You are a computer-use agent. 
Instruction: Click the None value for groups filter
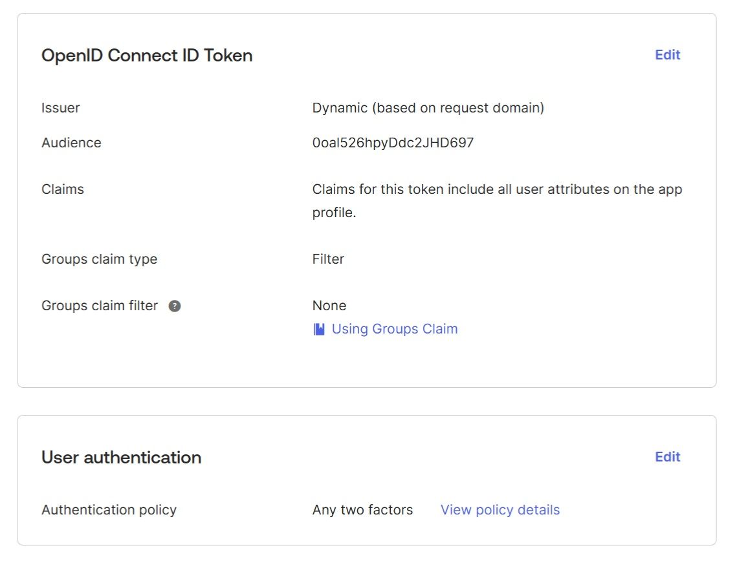click(x=329, y=306)
